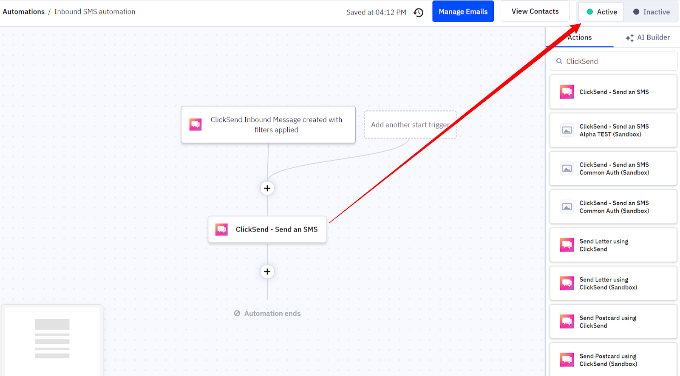Click the plus button below the Send an SMS node

pyautogui.click(x=267, y=271)
